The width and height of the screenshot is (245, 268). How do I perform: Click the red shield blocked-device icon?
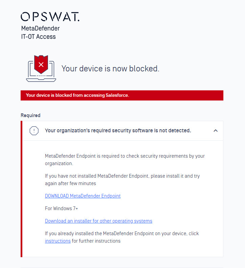coord(41,64)
